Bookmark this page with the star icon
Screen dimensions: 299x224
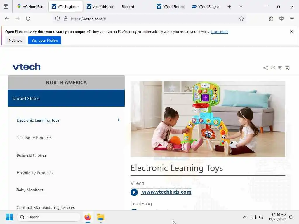click(x=241, y=19)
